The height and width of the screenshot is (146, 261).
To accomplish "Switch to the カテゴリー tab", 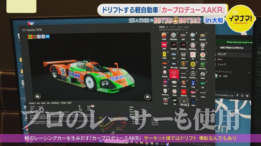I will (x=173, y=27).
